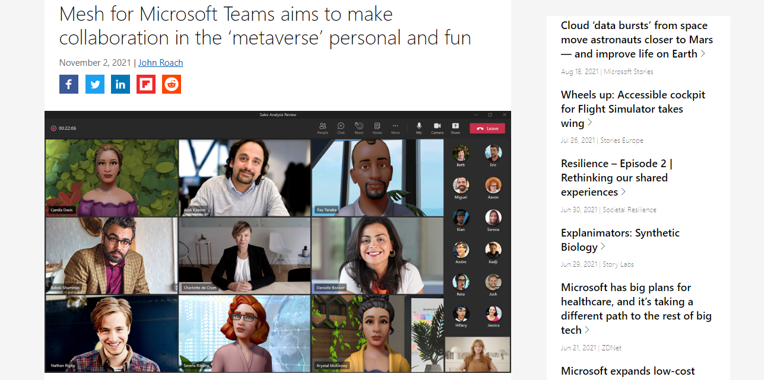This screenshot has height=380, width=764.
Task: Share the article on Twitter
Action: 95,84
